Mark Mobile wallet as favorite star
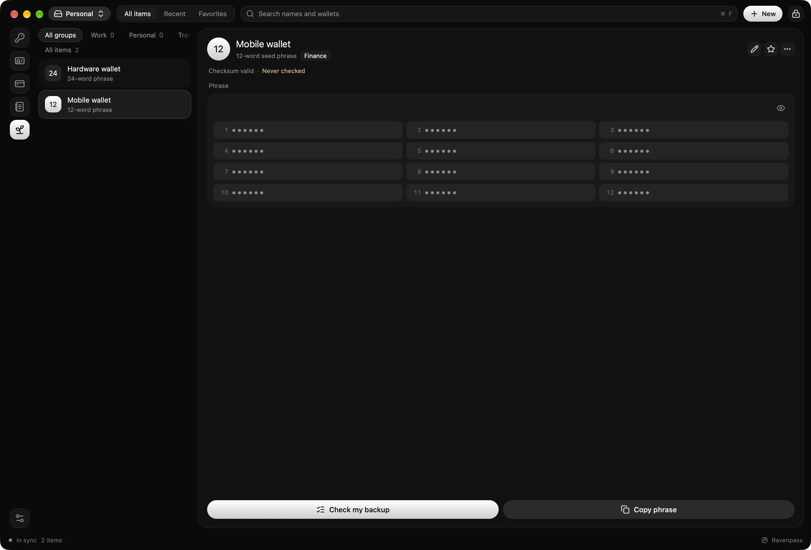 tap(771, 49)
